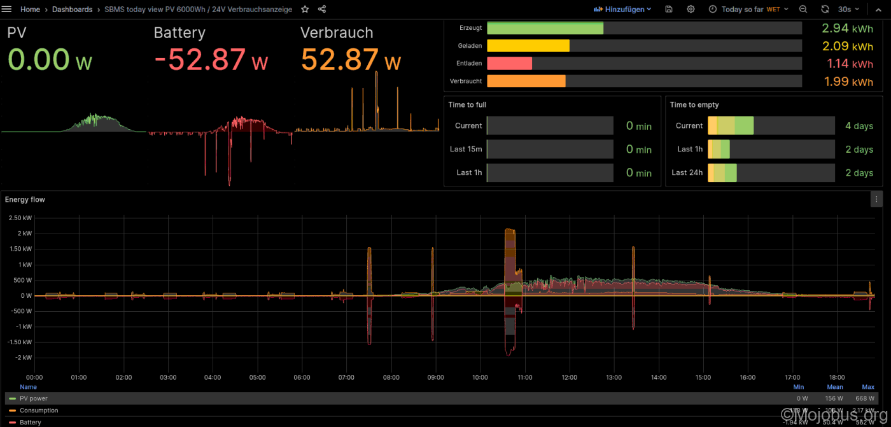Save the dashboard with disk icon
891x427 pixels.
(668, 10)
